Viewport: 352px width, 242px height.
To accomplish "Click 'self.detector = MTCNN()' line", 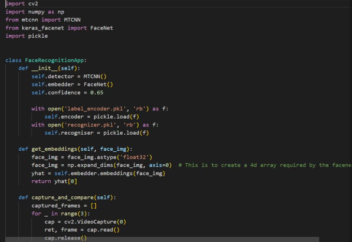I will [69, 76].
